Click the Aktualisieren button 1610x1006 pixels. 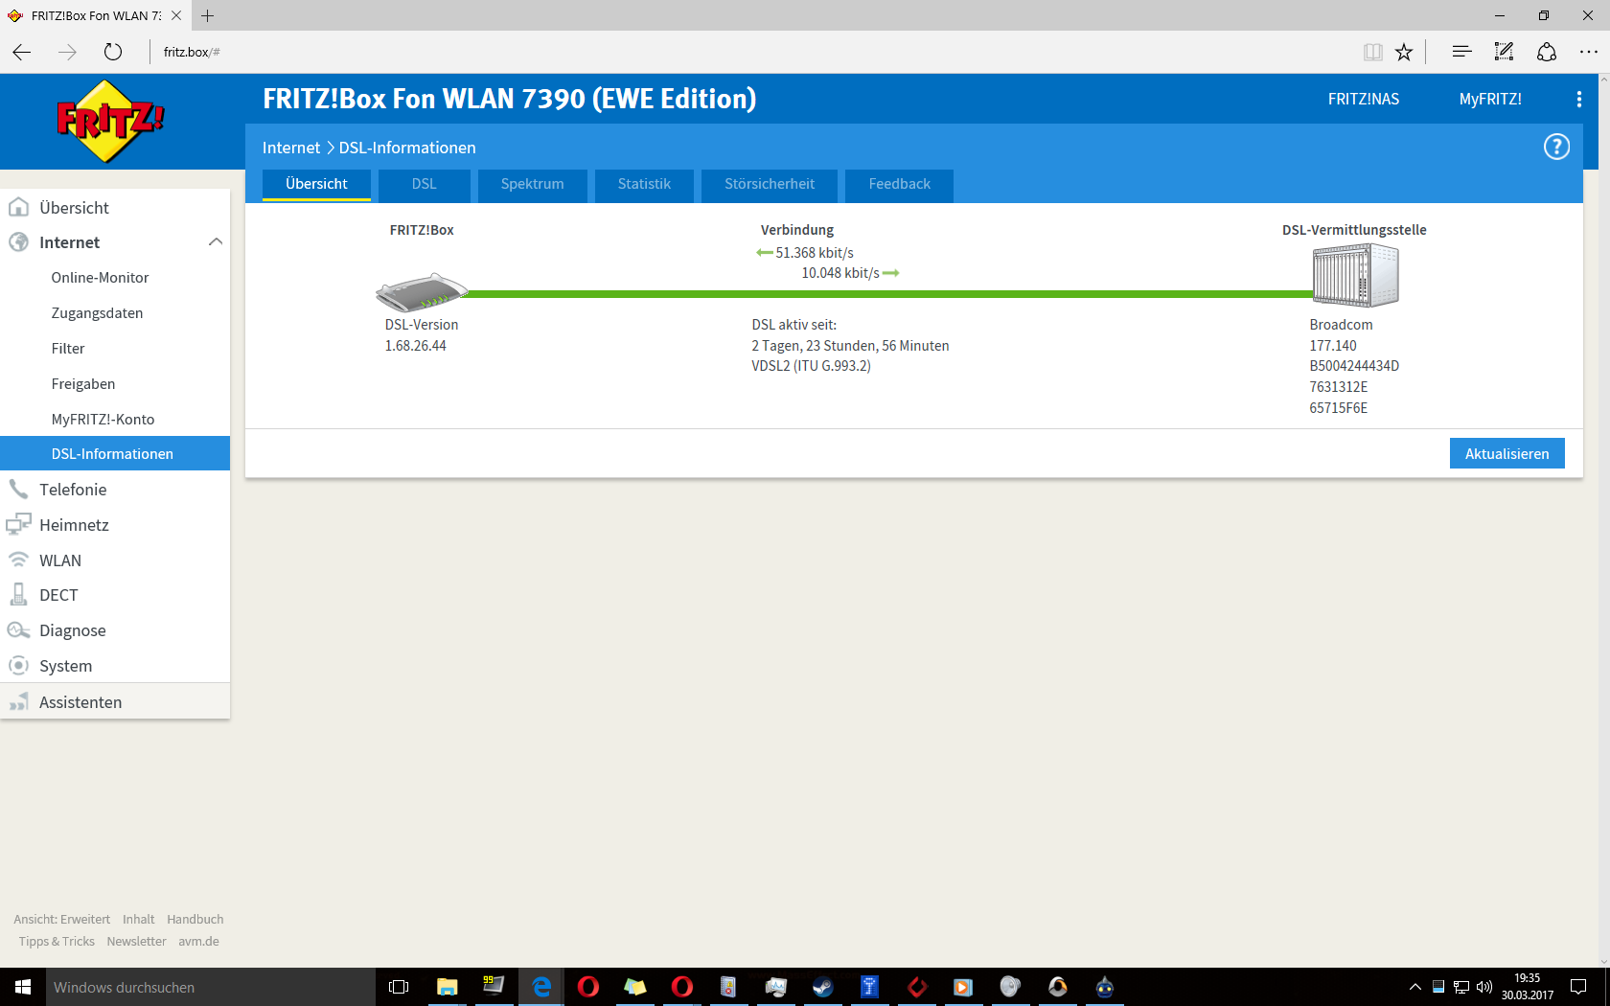tap(1506, 453)
